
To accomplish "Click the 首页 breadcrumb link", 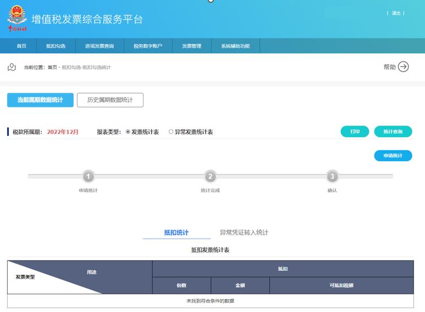I will (52, 67).
